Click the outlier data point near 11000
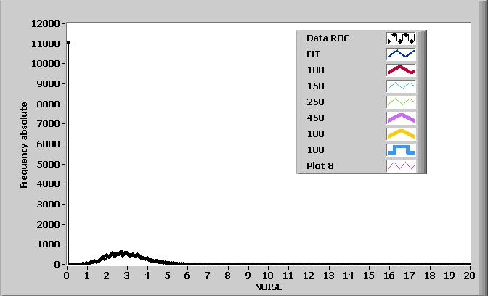 coord(68,43)
